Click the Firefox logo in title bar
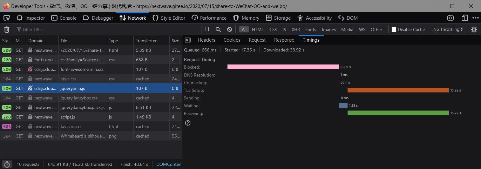The image size is (481, 169). pos(6,6)
